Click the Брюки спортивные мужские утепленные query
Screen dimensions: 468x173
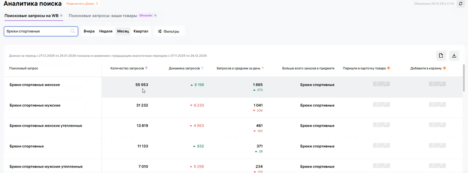pyautogui.click(x=46, y=167)
